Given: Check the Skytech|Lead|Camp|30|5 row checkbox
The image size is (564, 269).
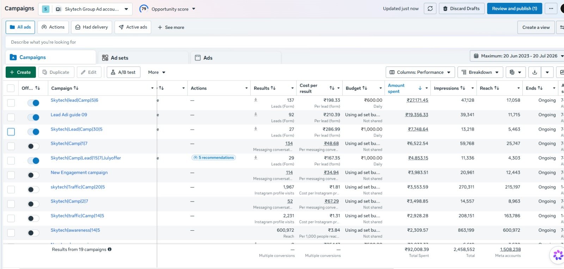Looking at the screenshot, I should pyautogui.click(x=11, y=132).
